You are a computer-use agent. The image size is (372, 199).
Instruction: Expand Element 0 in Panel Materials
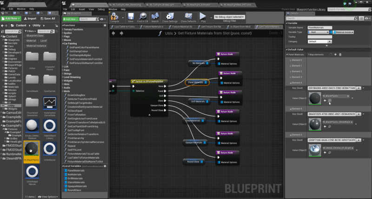(290, 60)
